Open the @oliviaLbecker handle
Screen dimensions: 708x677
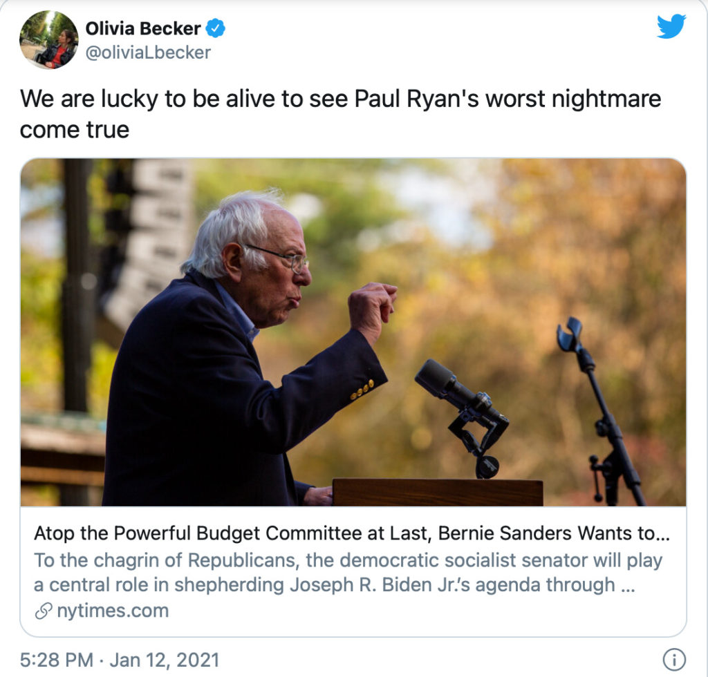point(148,53)
